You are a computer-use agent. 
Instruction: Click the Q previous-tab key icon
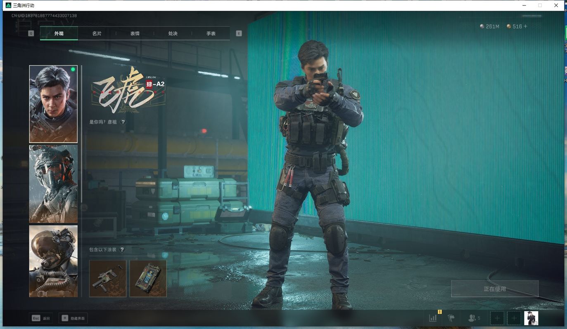31,33
